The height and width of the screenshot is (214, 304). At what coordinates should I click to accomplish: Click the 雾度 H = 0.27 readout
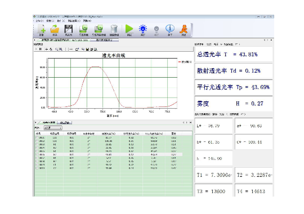pos(234,104)
